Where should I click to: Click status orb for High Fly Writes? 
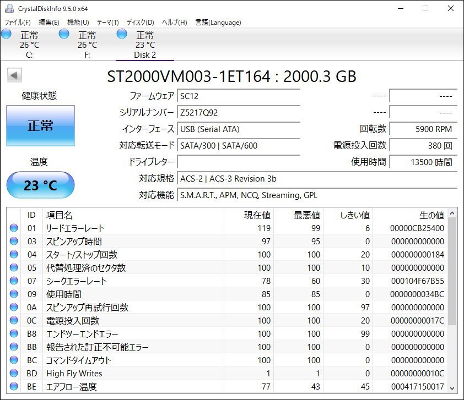(14, 374)
